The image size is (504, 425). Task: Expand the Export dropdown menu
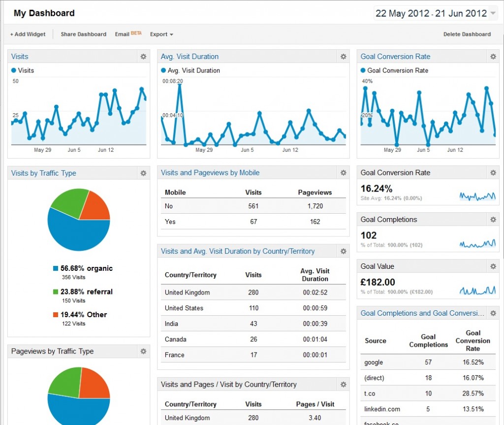[x=161, y=34]
